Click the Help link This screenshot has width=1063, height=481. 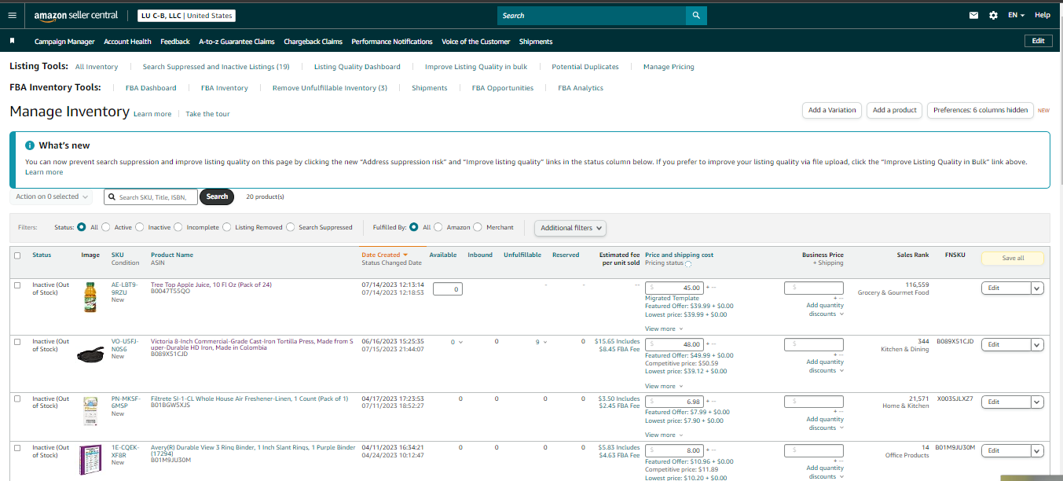[1043, 16]
